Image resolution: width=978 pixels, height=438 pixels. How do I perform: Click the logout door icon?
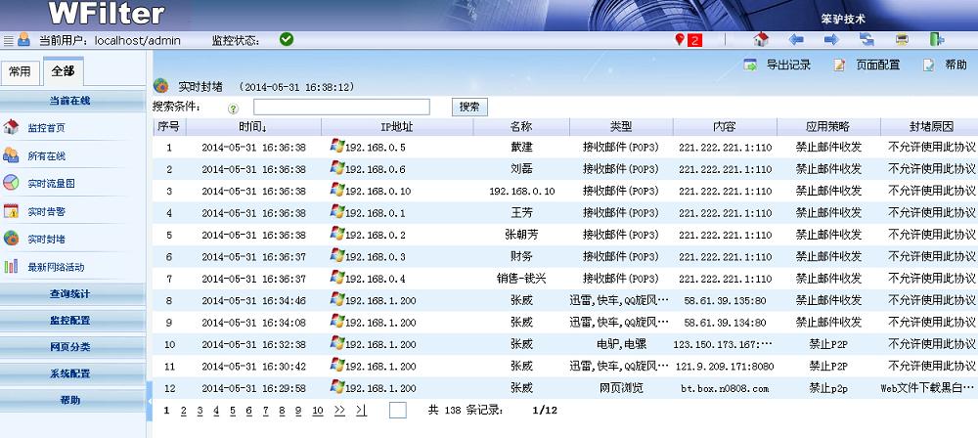[937, 40]
